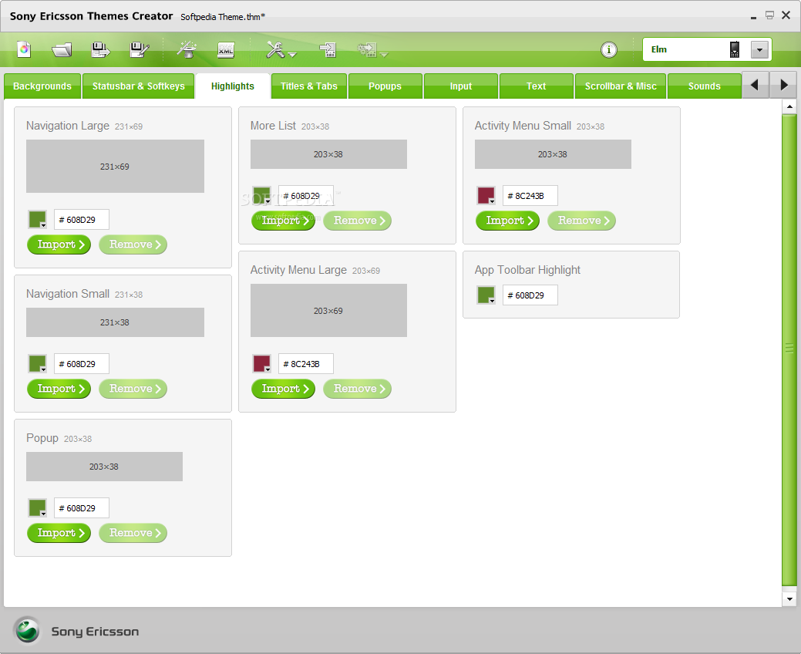
Task: Edit App Toolbar Highlight hex field
Action: pyautogui.click(x=530, y=295)
